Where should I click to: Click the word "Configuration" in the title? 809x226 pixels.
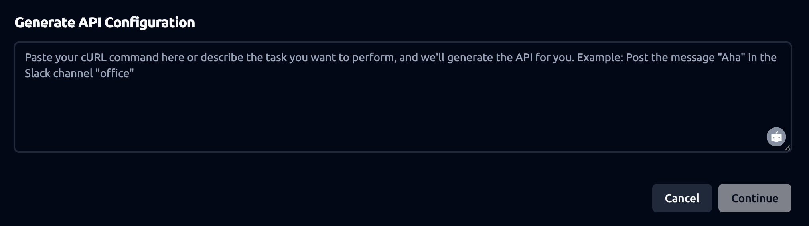[x=150, y=23]
